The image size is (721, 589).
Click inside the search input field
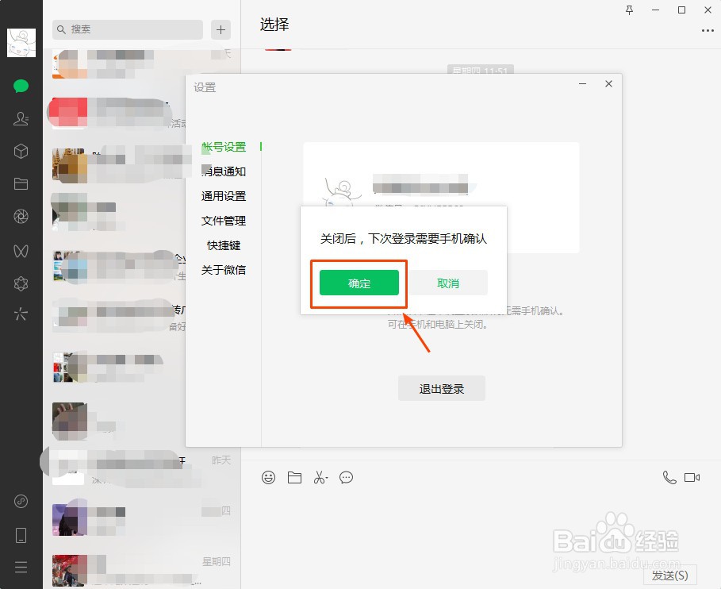click(x=125, y=29)
